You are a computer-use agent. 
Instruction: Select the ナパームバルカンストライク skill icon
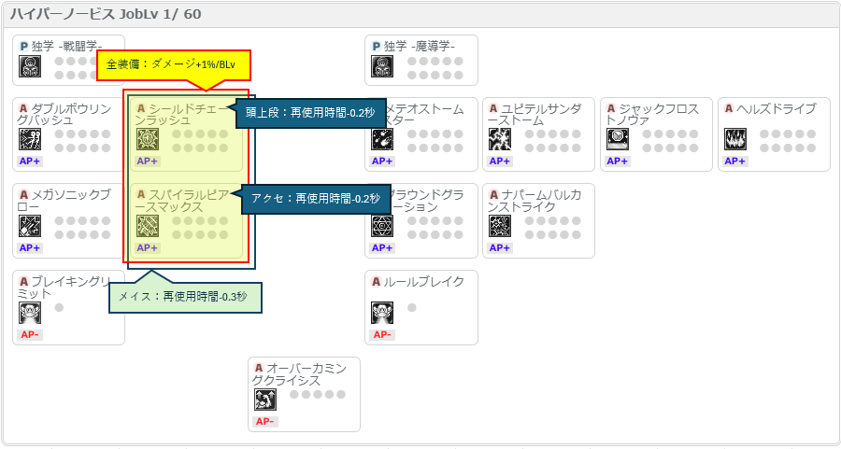point(499,226)
